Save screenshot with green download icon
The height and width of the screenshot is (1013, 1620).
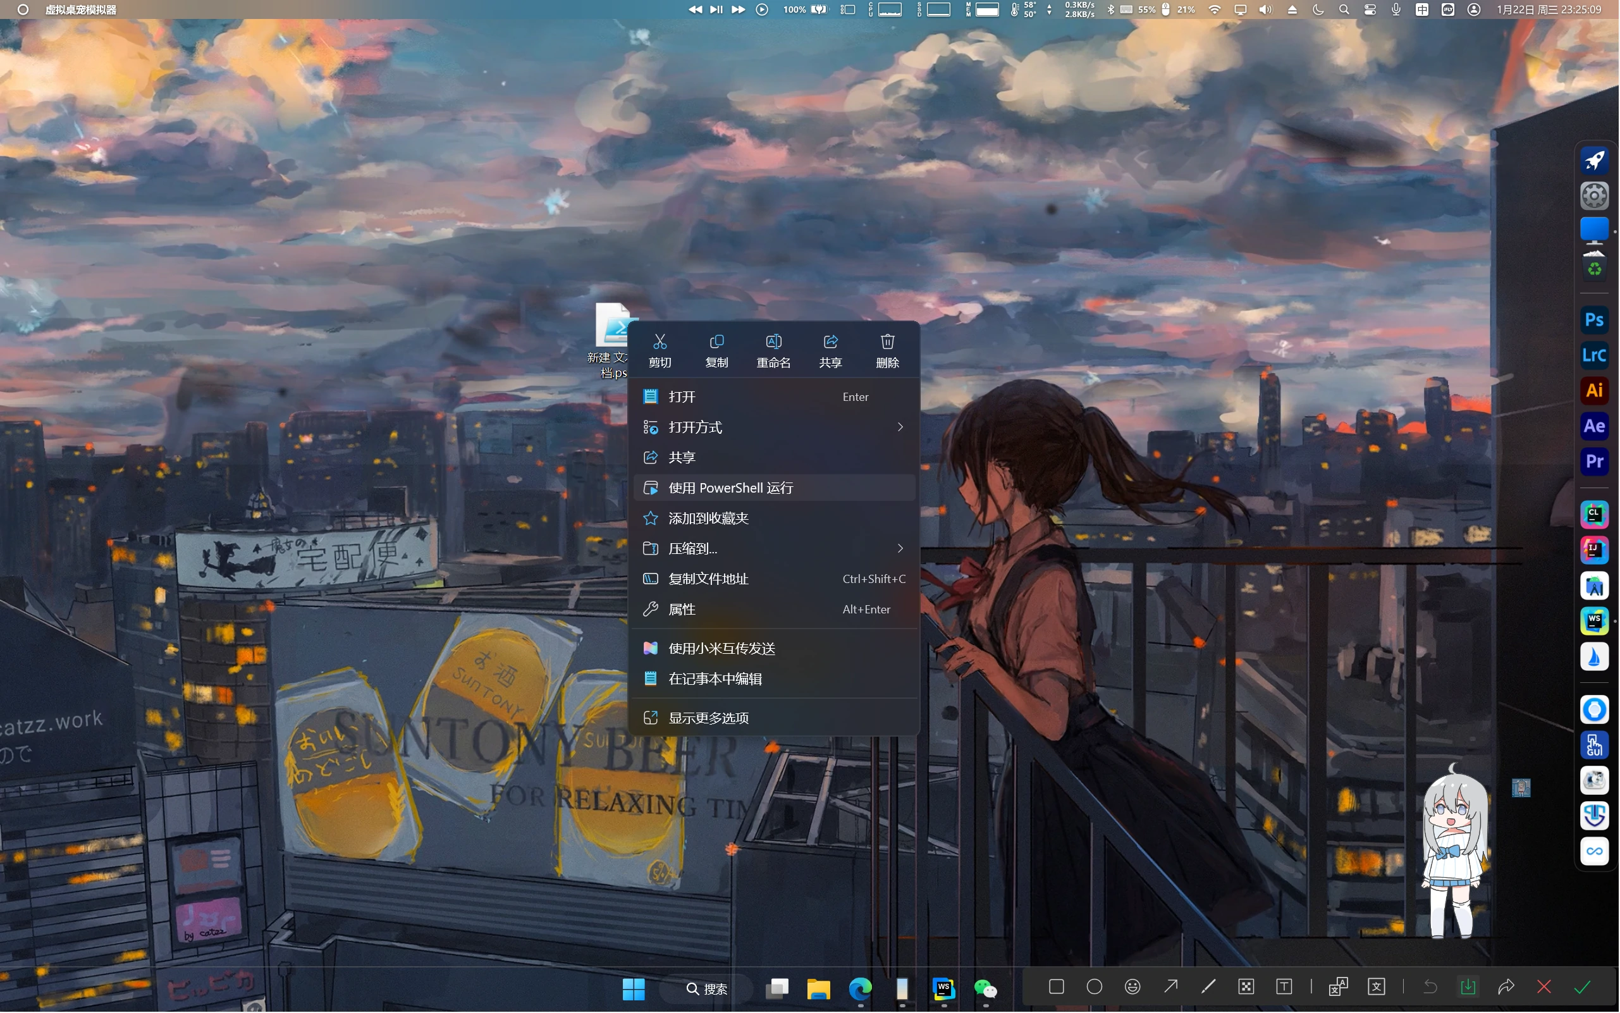pos(1468,987)
